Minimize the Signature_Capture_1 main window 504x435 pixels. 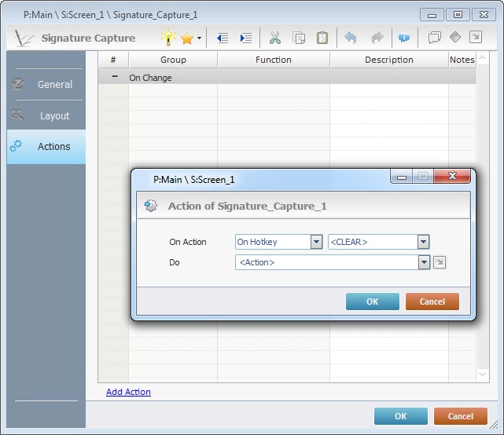pyautogui.click(x=432, y=15)
